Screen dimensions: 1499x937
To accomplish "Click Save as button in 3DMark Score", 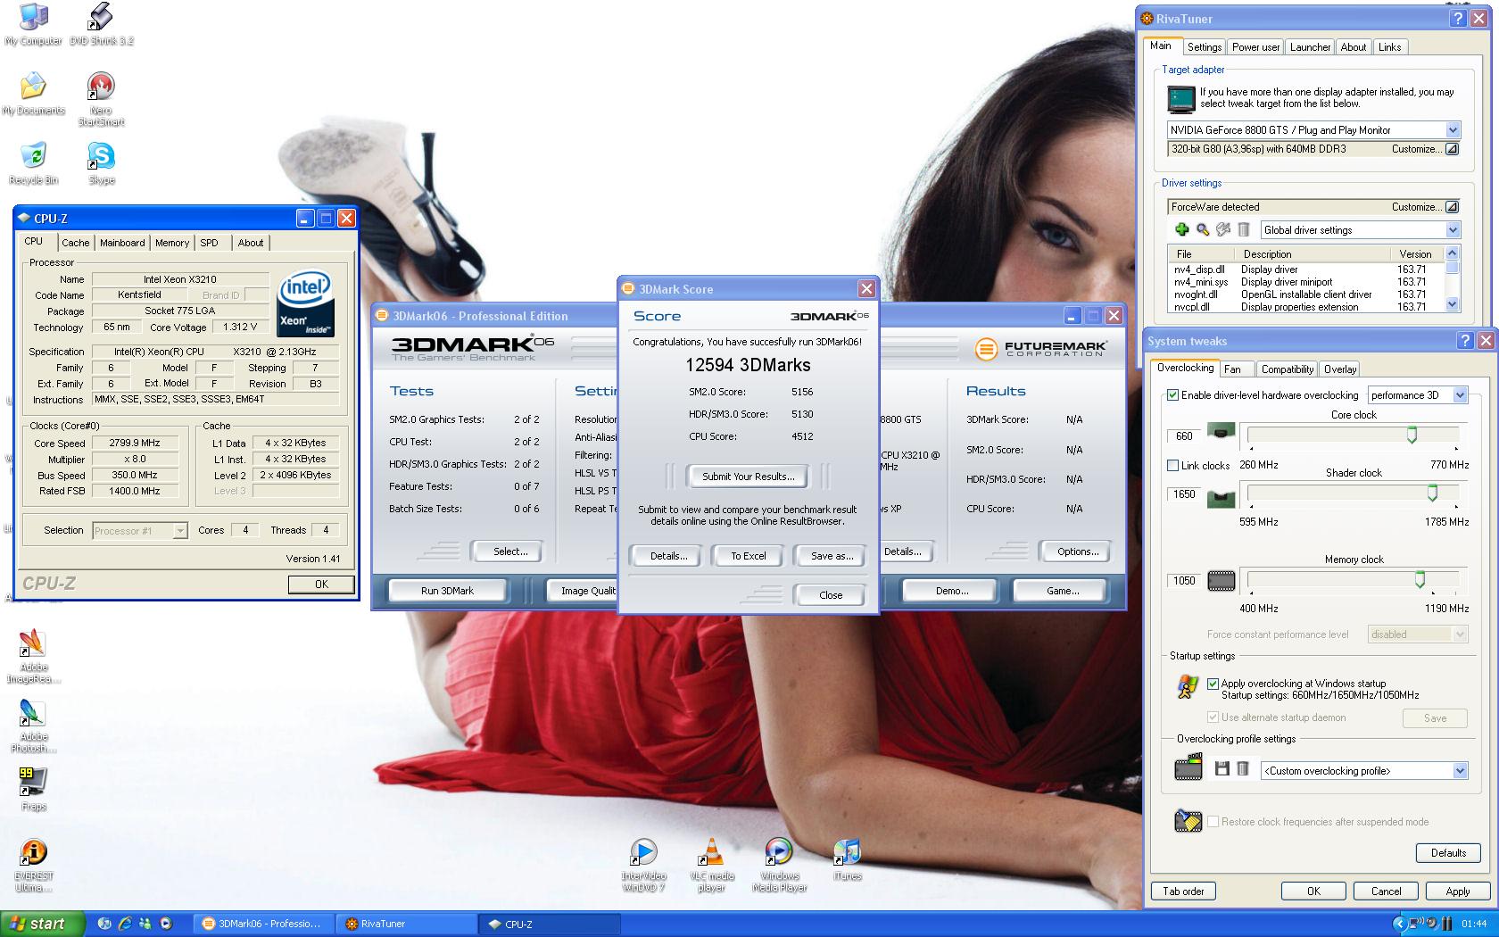I will pyautogui.click(x=832, y=556).
